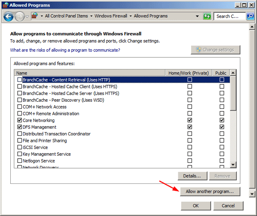
Task: Enable the File and Printer Sharing checkbox
Action: [19, 141]
